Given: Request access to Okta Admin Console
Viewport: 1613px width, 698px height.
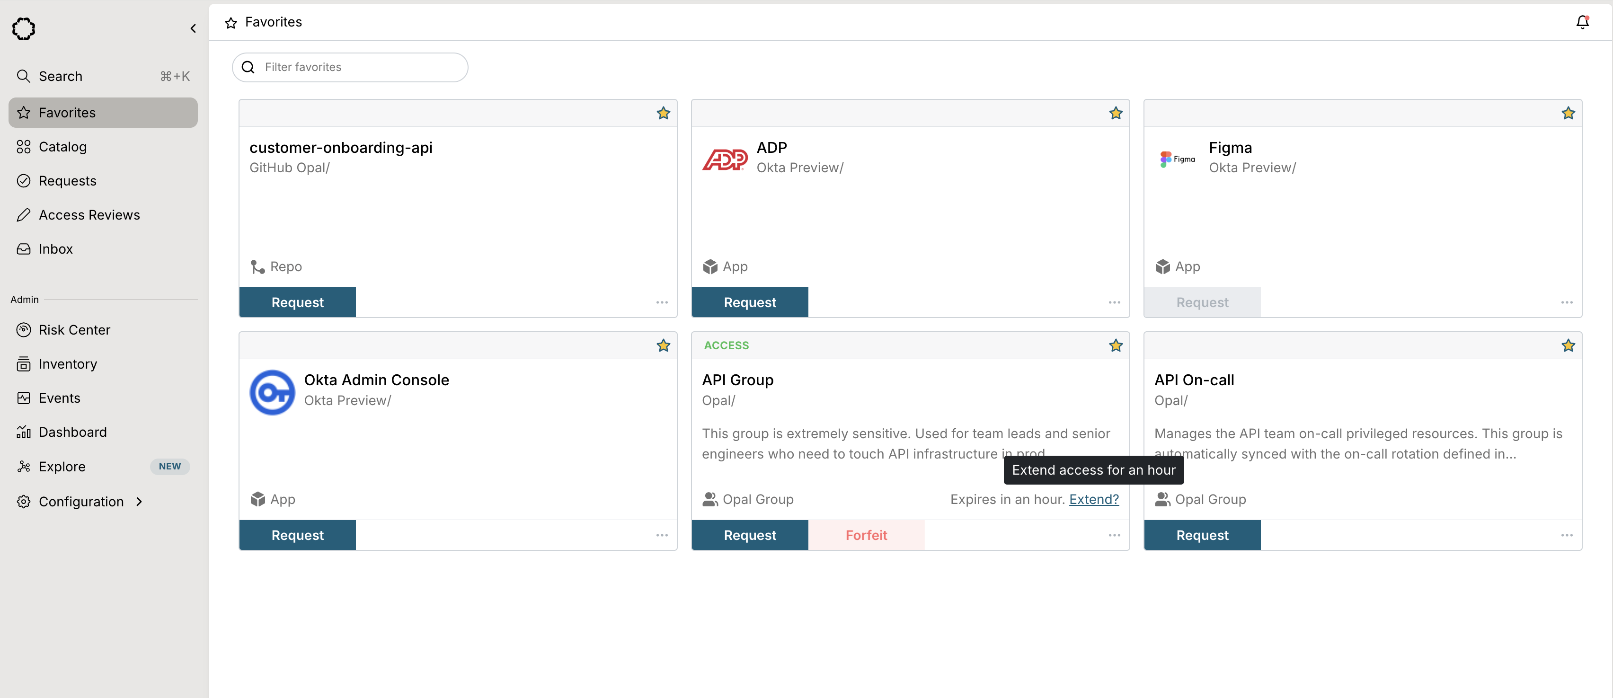Looking at the screenshot, I should point(297,535).
